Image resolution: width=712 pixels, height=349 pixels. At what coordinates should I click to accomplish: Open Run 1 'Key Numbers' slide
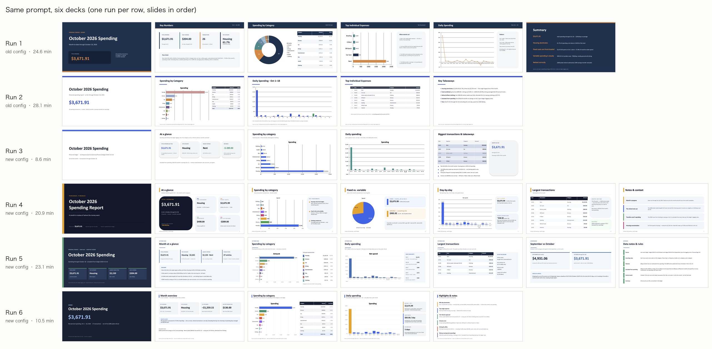click(200, 47)
